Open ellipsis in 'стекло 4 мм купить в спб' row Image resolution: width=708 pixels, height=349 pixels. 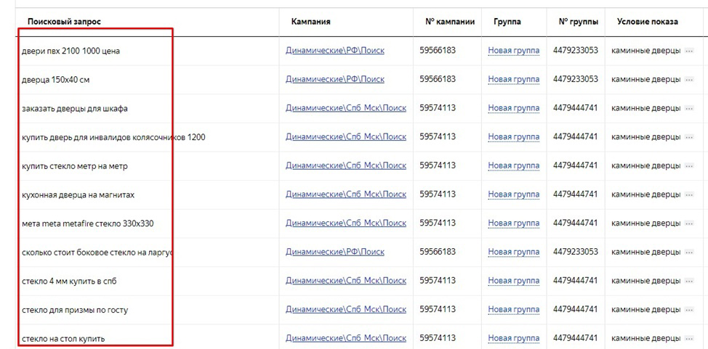pos(689,281)
